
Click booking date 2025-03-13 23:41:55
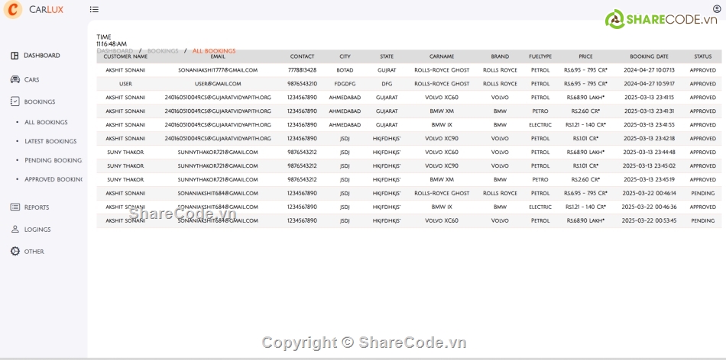(649, 125)
